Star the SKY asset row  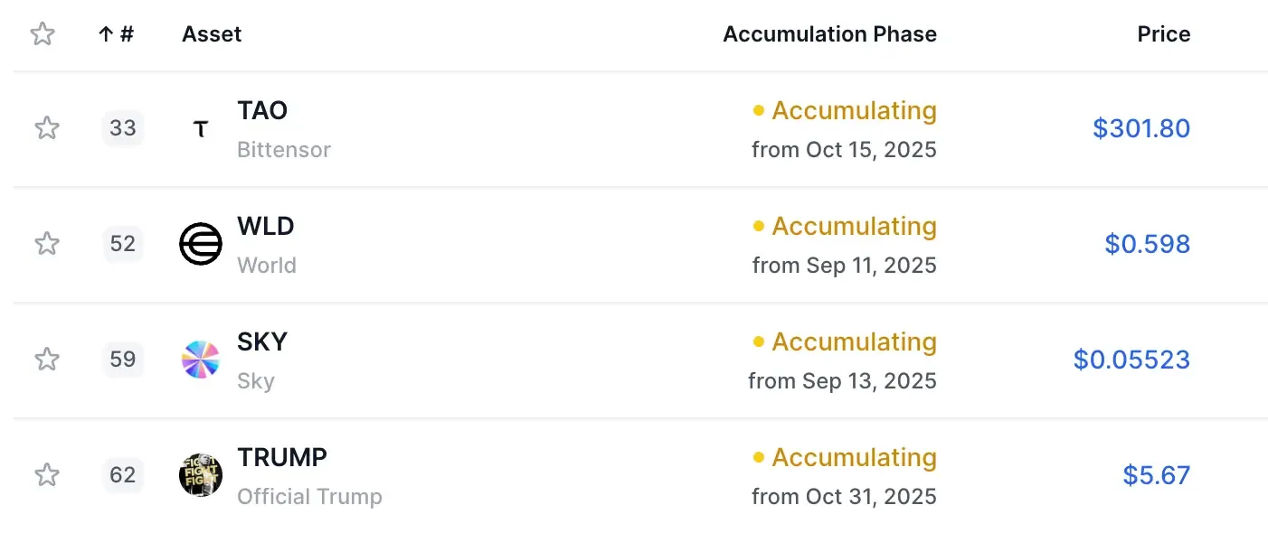tap(46, 360)
